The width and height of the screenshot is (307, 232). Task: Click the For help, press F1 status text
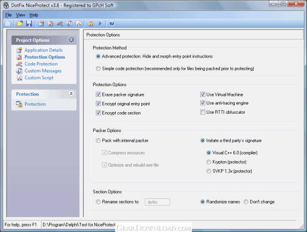point(21,225)
